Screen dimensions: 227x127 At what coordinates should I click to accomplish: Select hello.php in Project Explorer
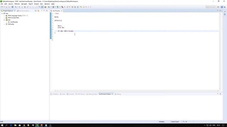click(11, 24)
